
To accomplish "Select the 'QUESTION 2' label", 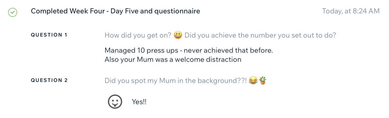I will tap(49, 80).
